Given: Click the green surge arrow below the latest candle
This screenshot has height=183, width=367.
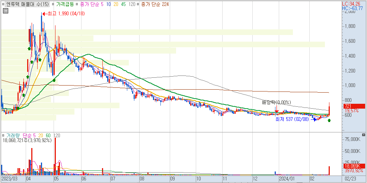Looking at the screenshot, I should [329, 120].
